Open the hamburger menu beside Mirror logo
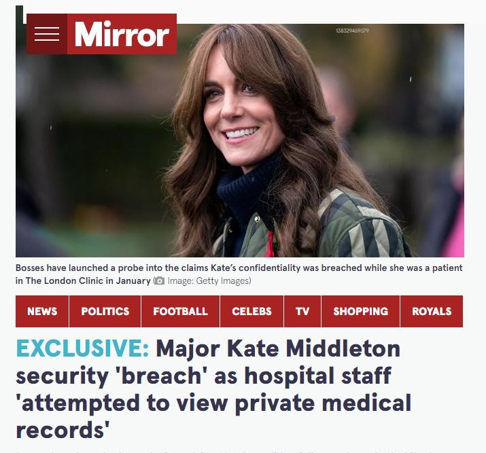486x453 pixels. click(47, 34)
